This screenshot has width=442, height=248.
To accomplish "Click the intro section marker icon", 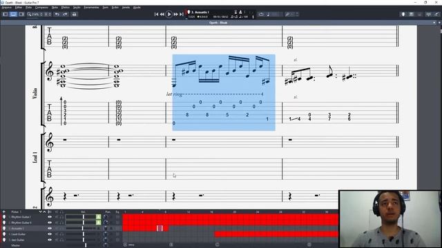I will pyautogui.click(x=125, y=245).
